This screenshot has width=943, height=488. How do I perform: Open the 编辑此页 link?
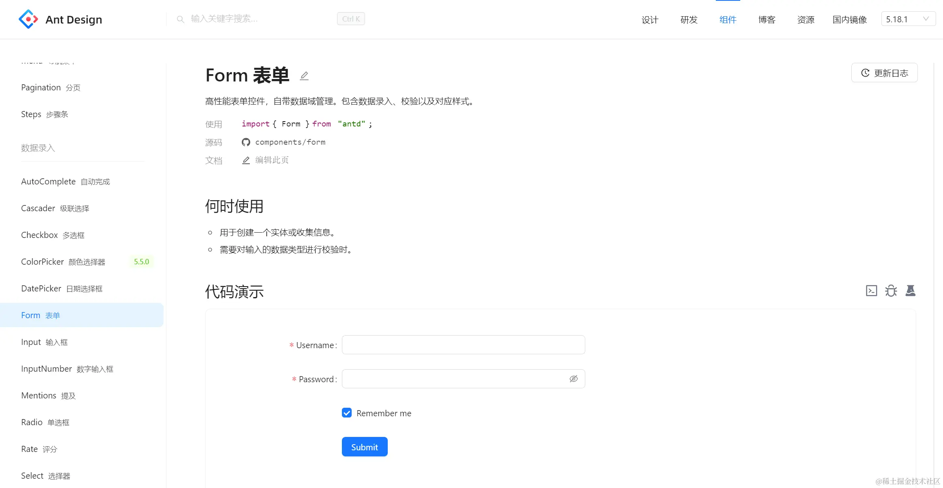click(272, 160)
